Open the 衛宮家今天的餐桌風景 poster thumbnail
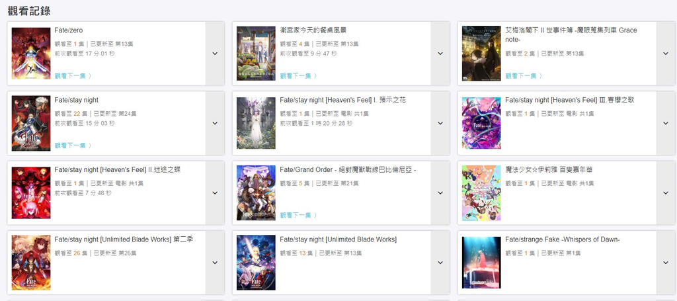Image resolution: width=677 pixels, height=301 pixels. coord(256,53)
